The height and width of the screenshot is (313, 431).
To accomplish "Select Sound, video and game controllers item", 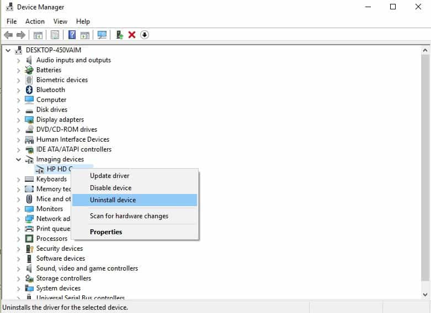I will point(87,268).
